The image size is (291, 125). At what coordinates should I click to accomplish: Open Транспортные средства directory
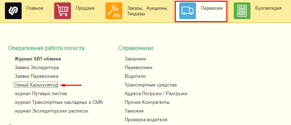151,85
